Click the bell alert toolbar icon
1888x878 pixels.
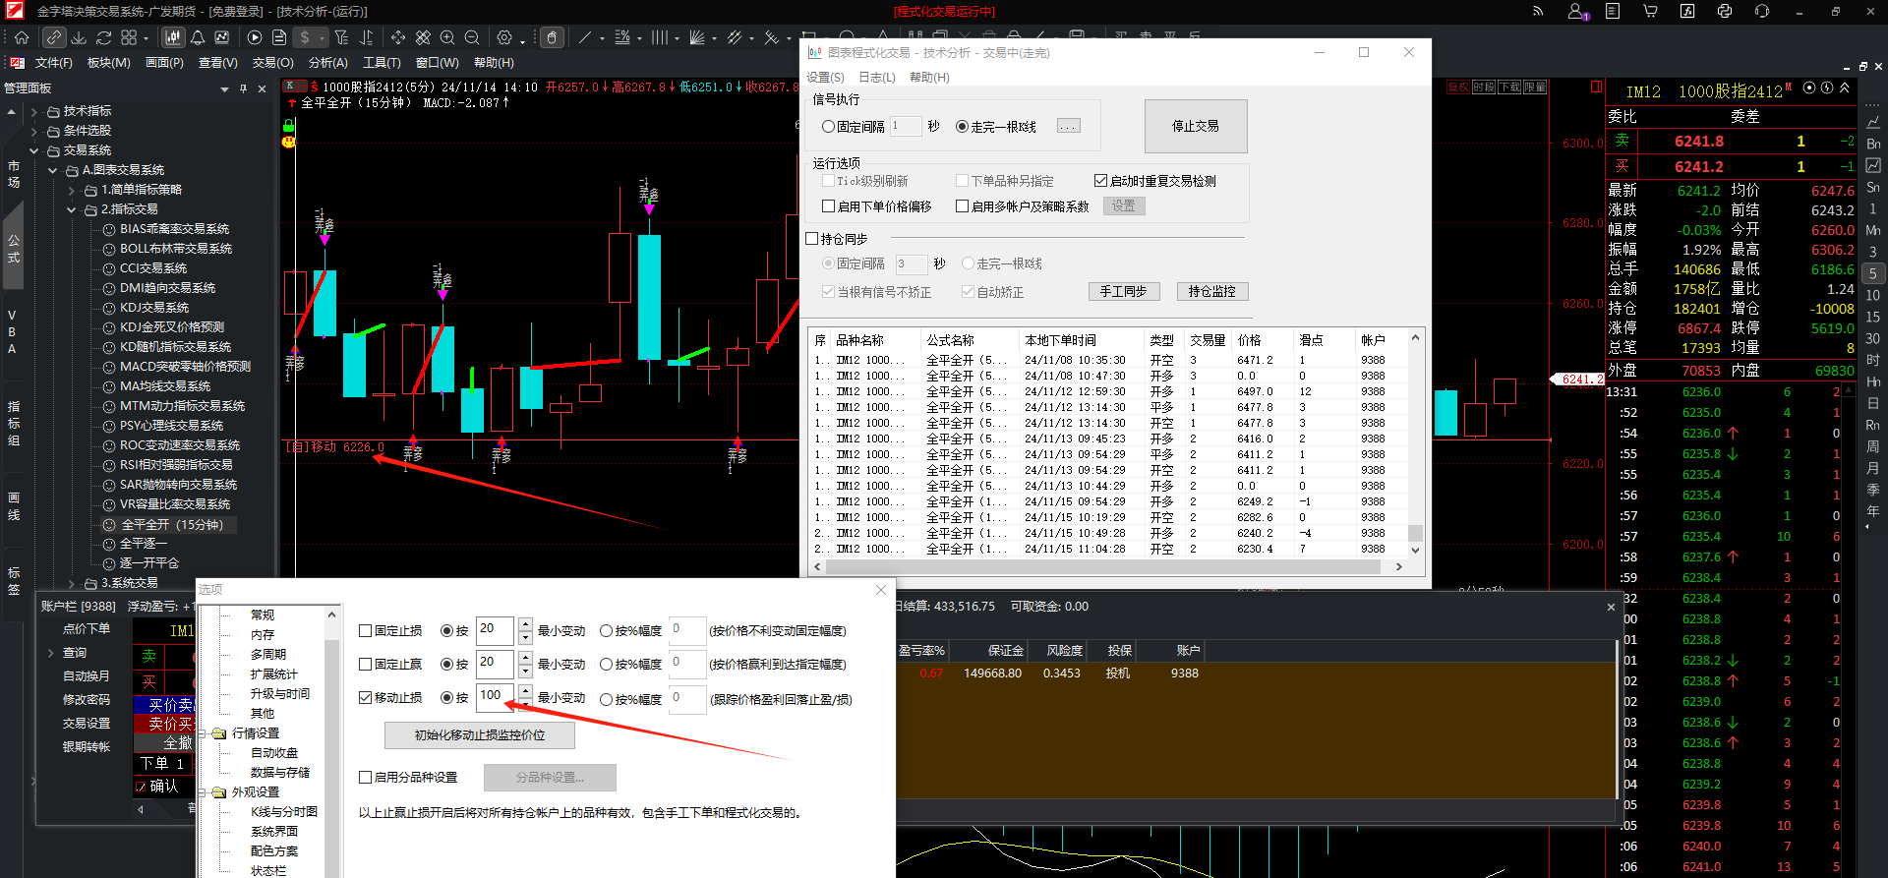(x=198, y=37)
